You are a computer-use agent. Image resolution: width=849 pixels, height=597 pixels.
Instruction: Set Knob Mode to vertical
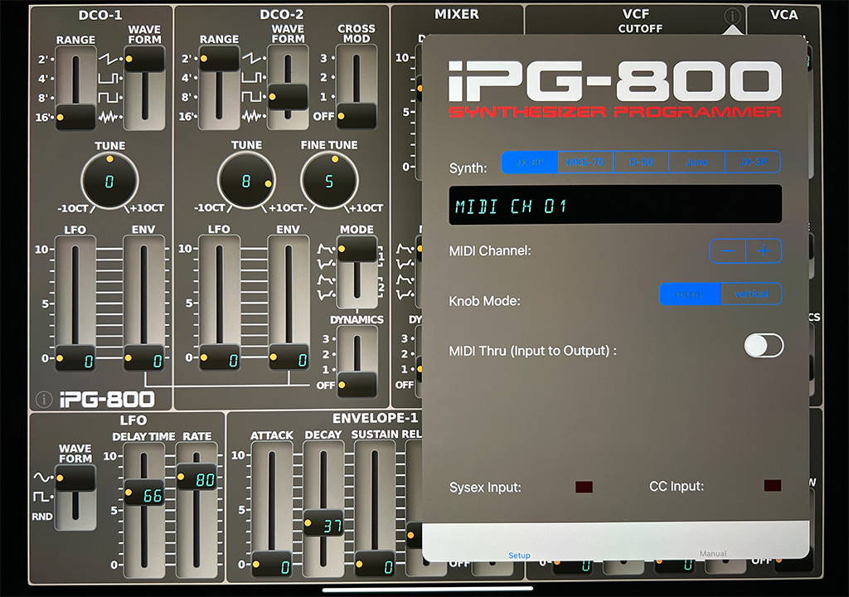point(751,294)
